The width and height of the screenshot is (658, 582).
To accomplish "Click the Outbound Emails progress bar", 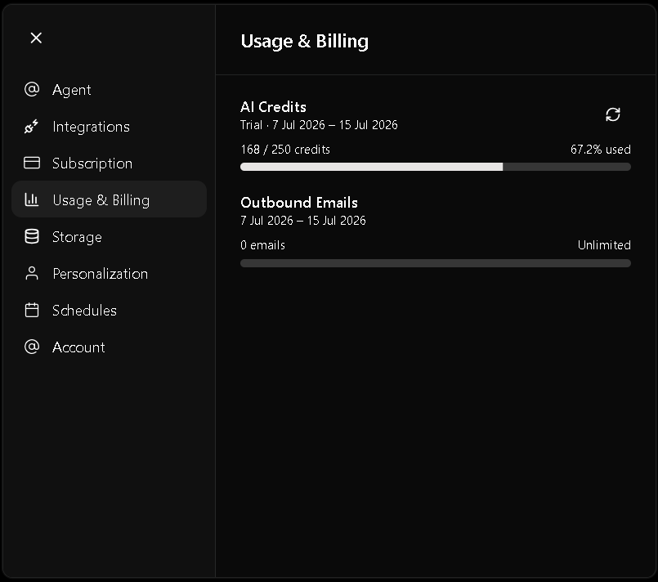I will (x=436, y=263).
